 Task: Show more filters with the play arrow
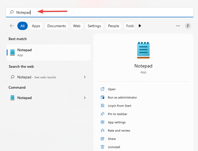click(140, 26)
